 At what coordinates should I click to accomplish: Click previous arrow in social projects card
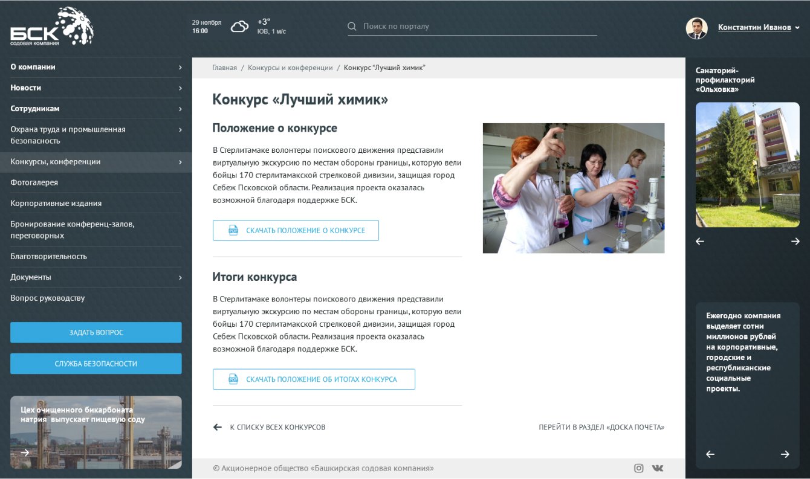tap(710, 454)
